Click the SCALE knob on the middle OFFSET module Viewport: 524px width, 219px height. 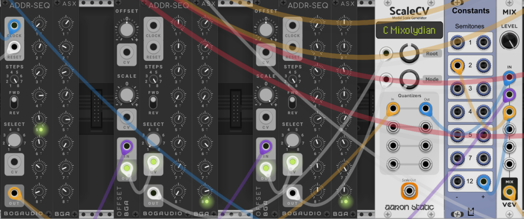pyautogui.click(x=126, y=95)
